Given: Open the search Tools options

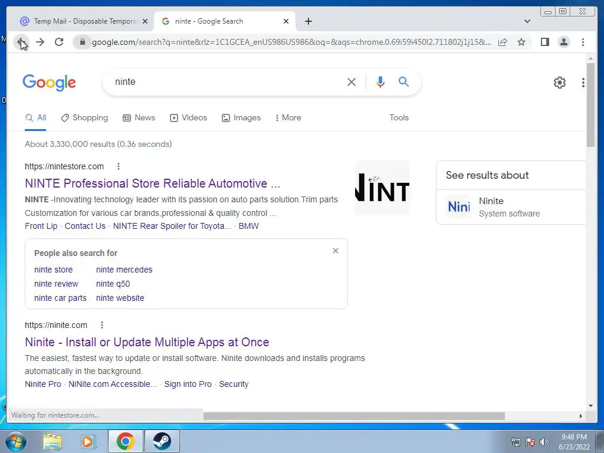Looking at the screenshot, I should 399,117.
